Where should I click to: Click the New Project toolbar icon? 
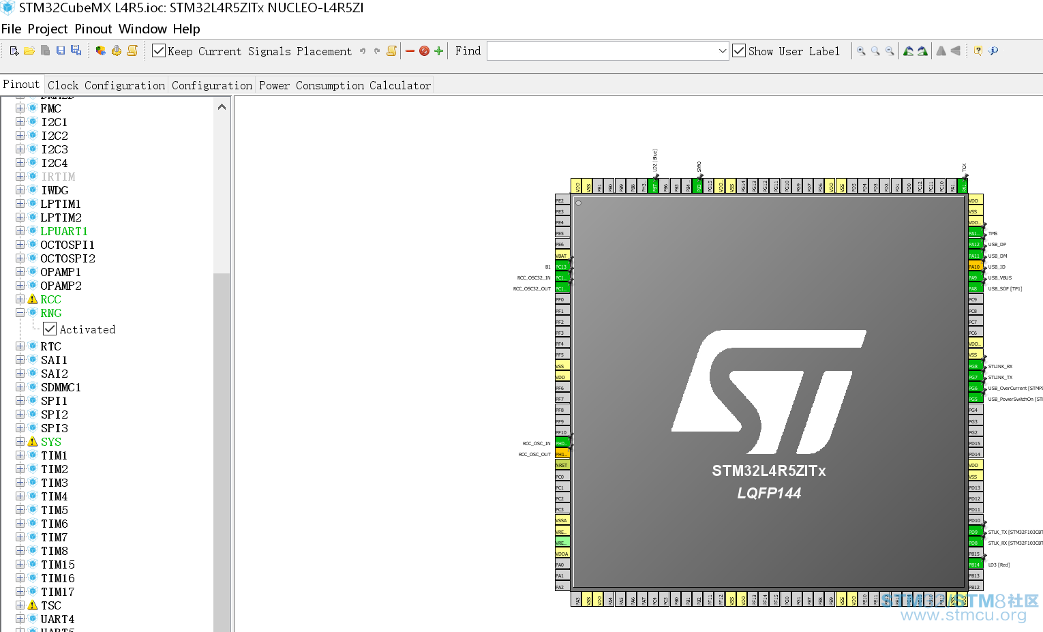coord(14,51)
